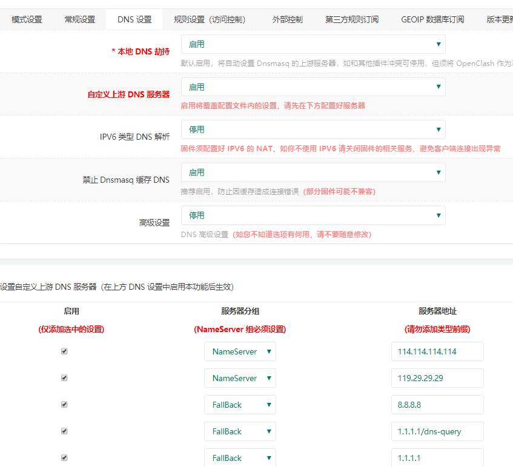Open the 自定义上游 DNS 服务器 dropdown
The image size is (513, 467).
point(313,87)
